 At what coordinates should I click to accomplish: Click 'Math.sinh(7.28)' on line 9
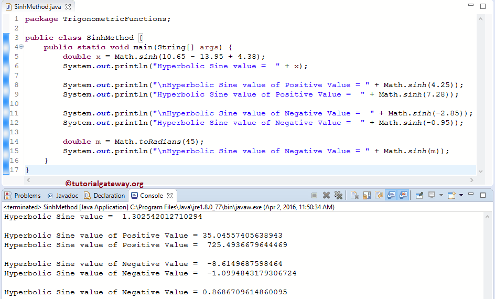414,94
